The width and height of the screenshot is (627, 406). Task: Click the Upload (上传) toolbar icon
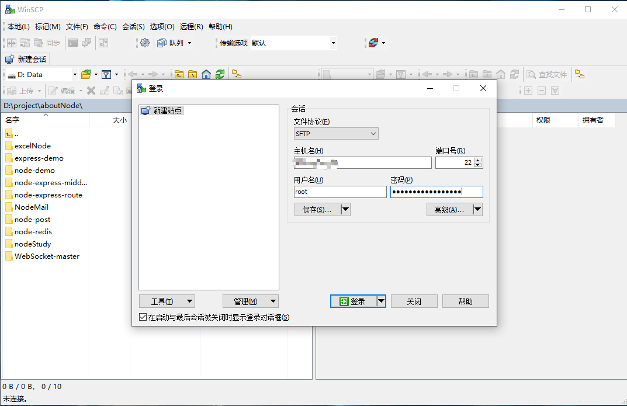[x=21, y=91]
